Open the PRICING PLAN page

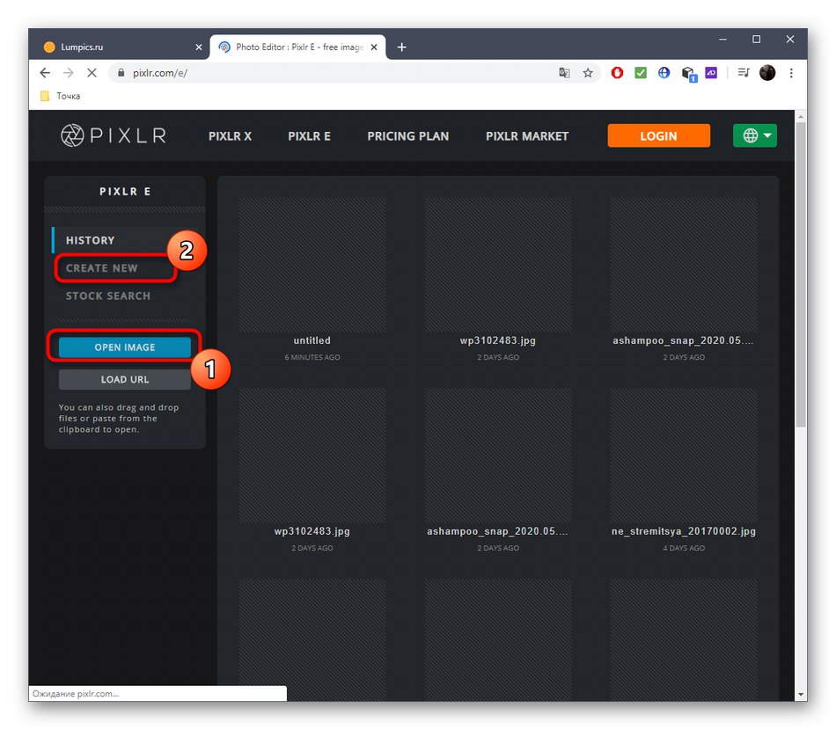coord(407,136)
